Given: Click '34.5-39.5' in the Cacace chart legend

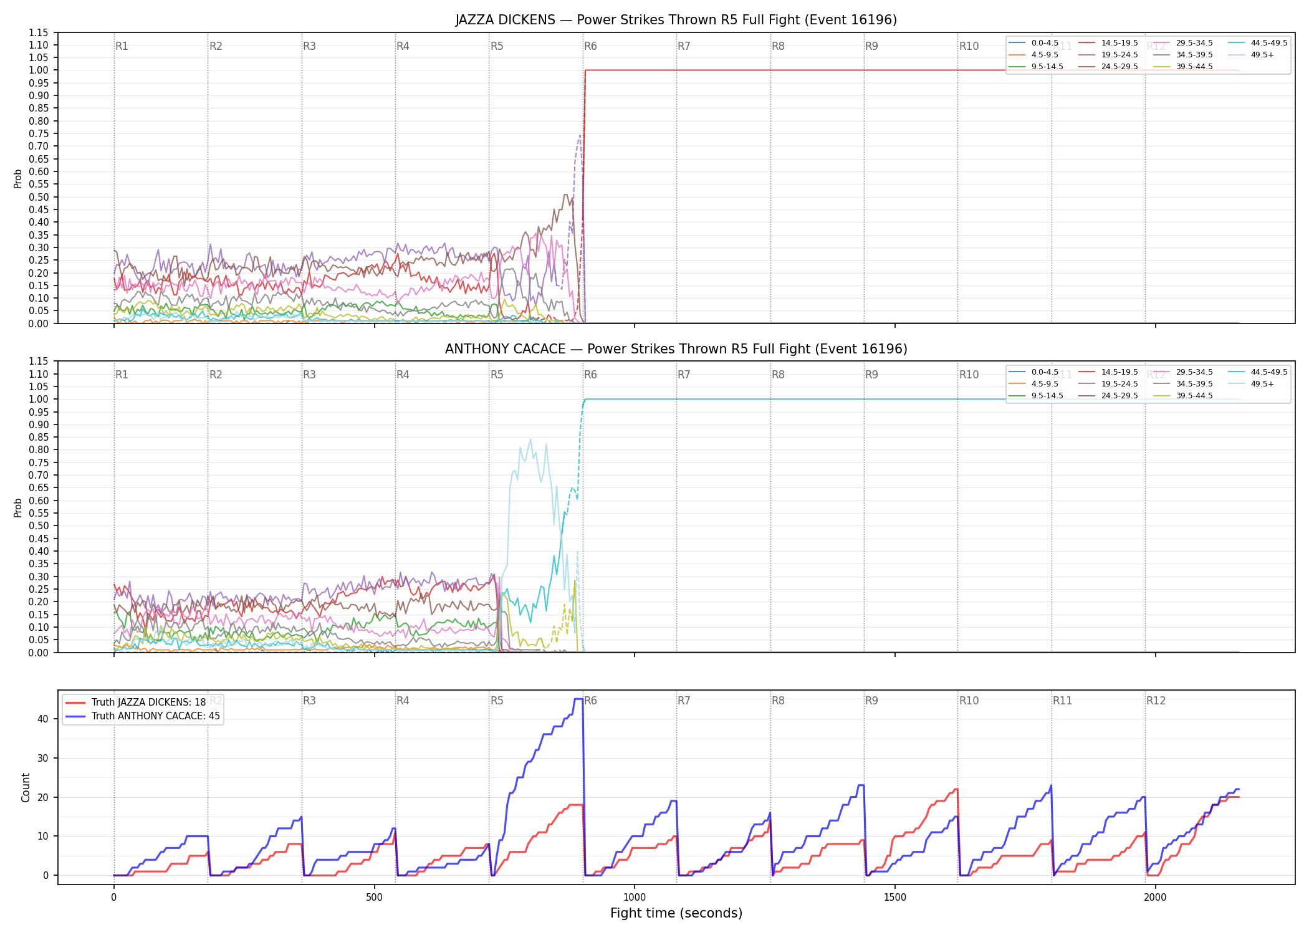Looking at the screenshot, I should 1194,384.
